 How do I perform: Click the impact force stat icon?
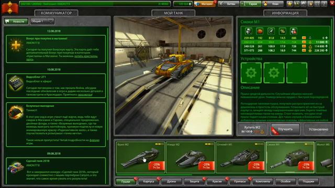(260, 31)
